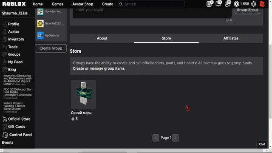The height and width of the screenshot is (153, 272).
Task: Open the Create menu item
Action: 108,4
